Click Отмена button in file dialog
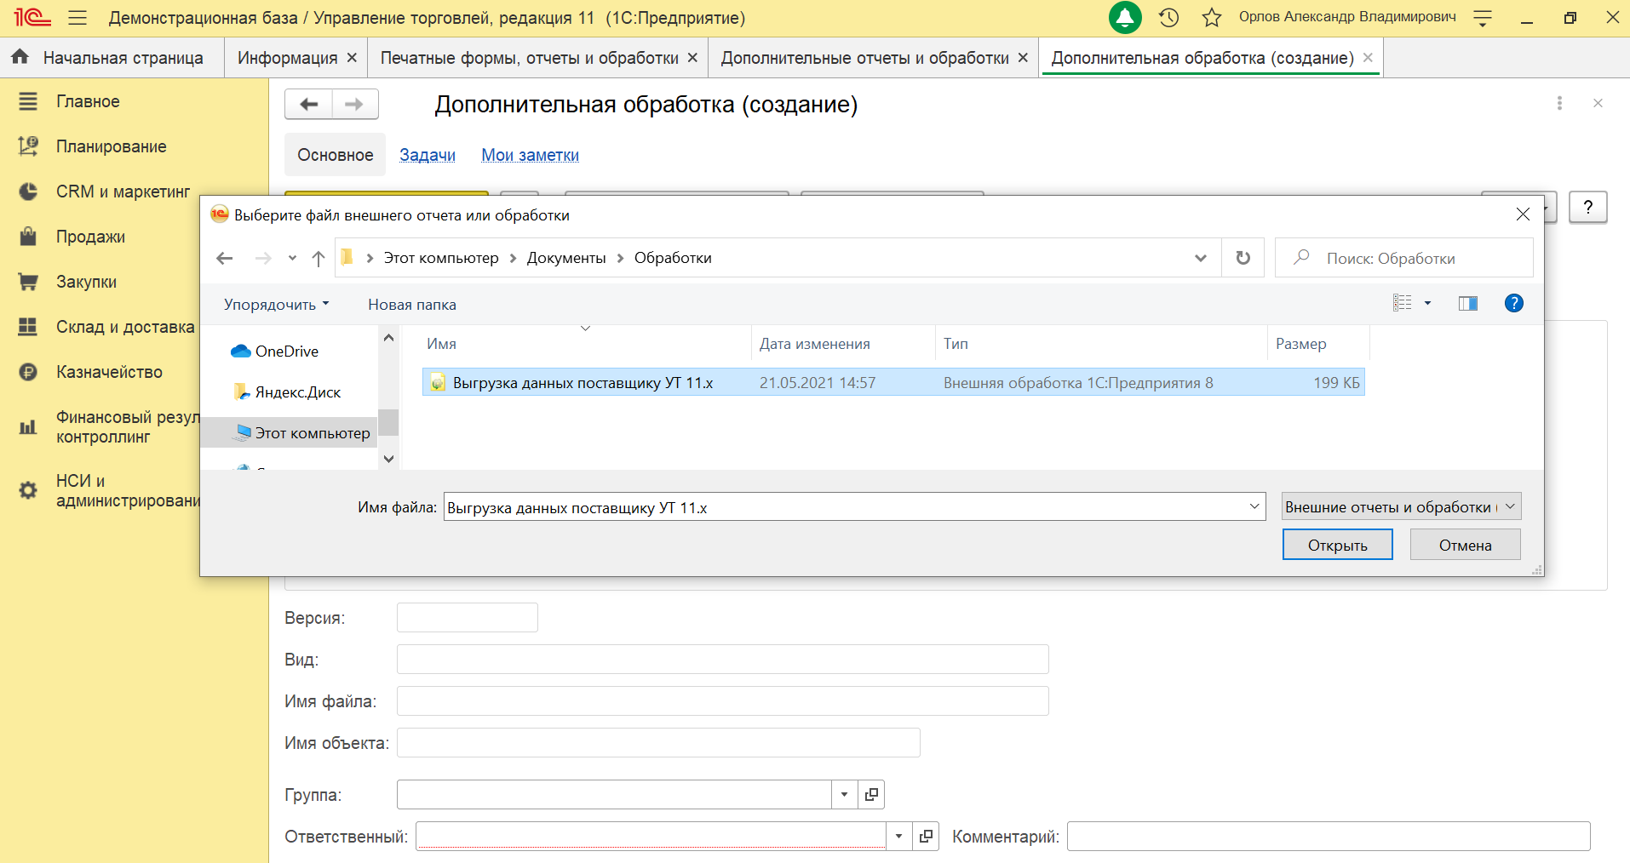1630x863 pixels. (x=1465, y=545)
